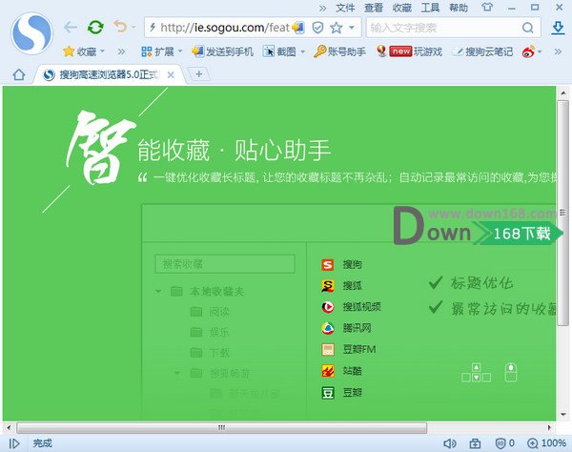Click the 搜狐 bookmark entry
Screen dimensions: 572x452
342,286
